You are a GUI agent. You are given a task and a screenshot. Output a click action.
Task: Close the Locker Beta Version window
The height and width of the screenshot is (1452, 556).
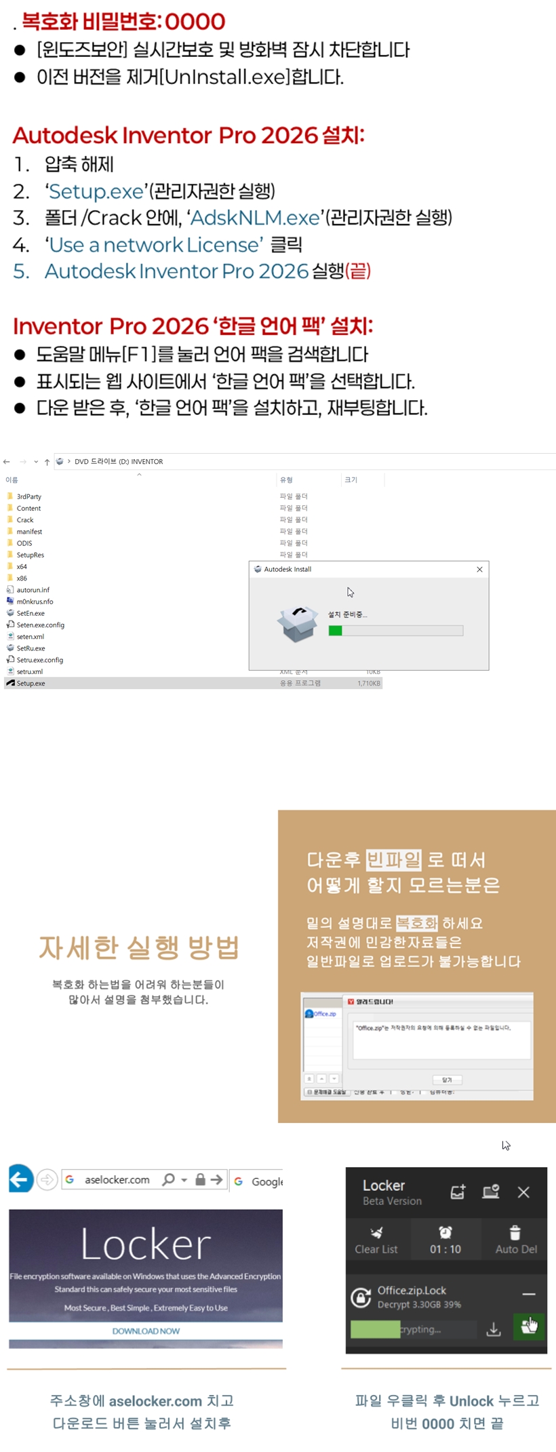click(x=523, y=1192)
